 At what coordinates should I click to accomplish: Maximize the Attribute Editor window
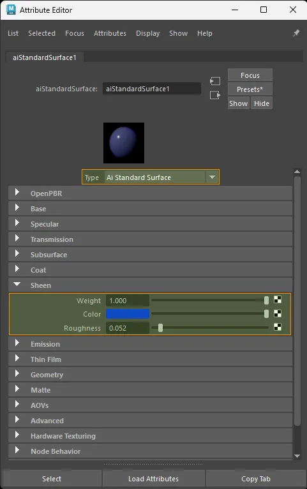click(264, 10)
